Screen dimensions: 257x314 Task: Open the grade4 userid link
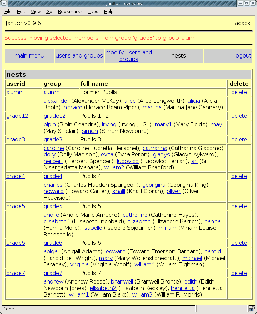[x=16, y=176]
